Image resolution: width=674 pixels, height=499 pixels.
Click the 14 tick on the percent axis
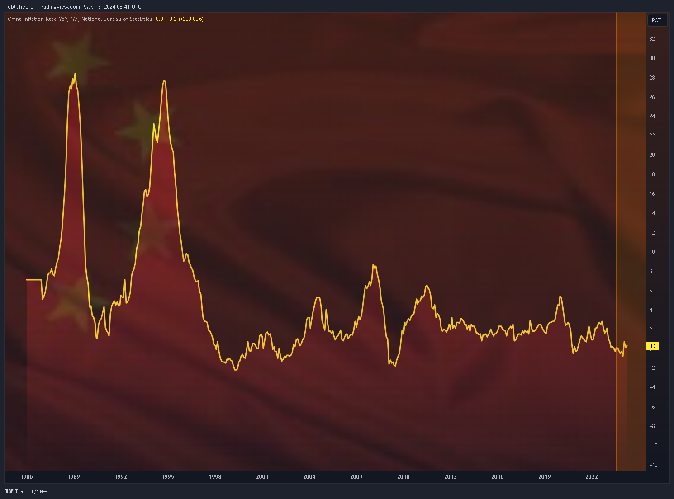(652, 213)
